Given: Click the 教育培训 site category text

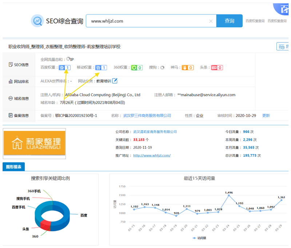Looking at the screenshot, I should 104,81.
